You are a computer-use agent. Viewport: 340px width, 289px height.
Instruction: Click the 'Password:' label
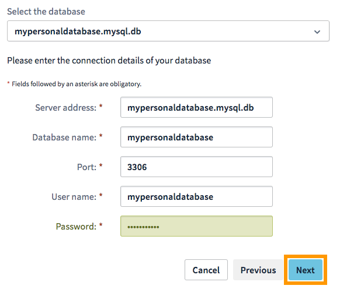click(76, 227)
